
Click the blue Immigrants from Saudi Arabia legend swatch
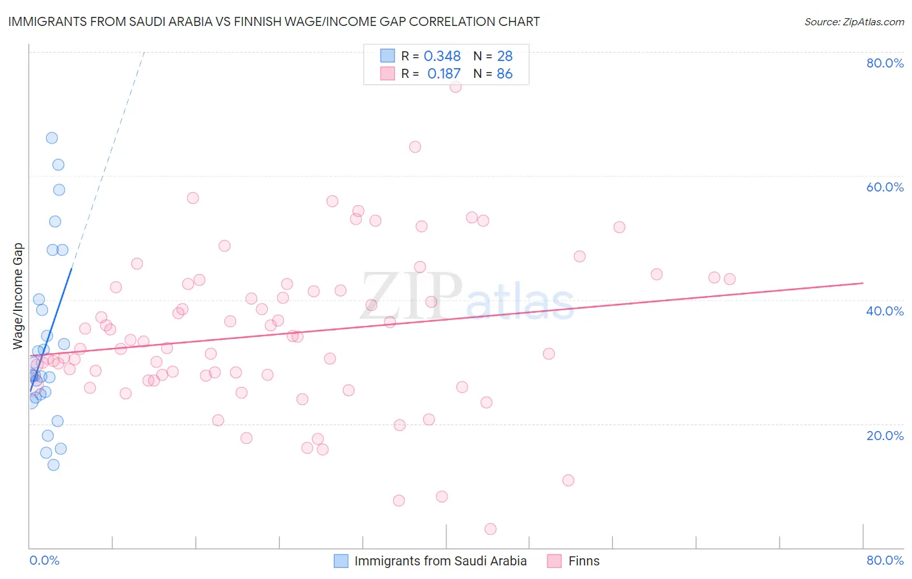[341, 561]
